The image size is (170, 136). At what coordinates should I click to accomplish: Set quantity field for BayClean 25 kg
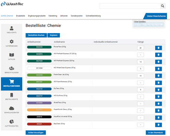[140, 125]
